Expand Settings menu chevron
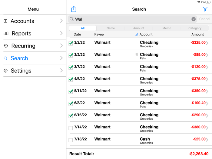The height and width of the screenshot is (159, 212). pyautogui.click(x=61, y=70)
